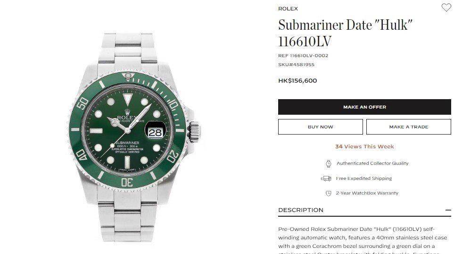454x254 pixels.
Task: Collapse the Description section minus icon
Action: coord(448,210)
